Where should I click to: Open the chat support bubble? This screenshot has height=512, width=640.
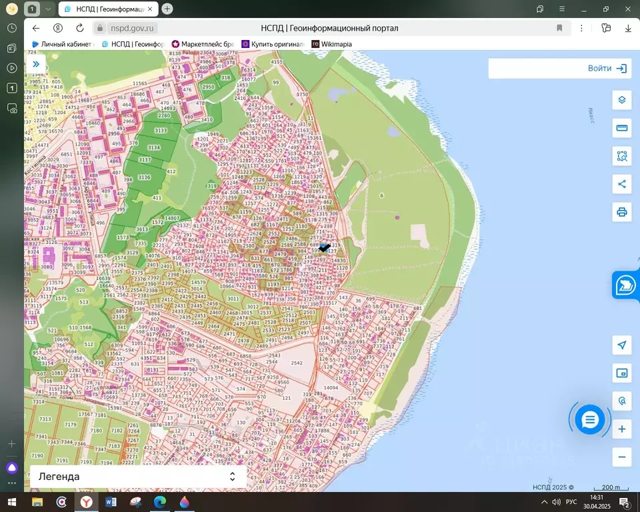coord(590,419)
